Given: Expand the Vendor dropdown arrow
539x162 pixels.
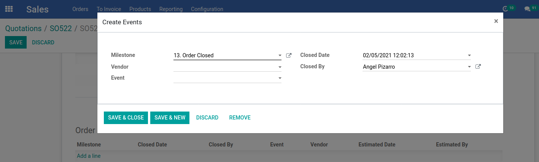Looking at the screenshot, I should 280,67.
